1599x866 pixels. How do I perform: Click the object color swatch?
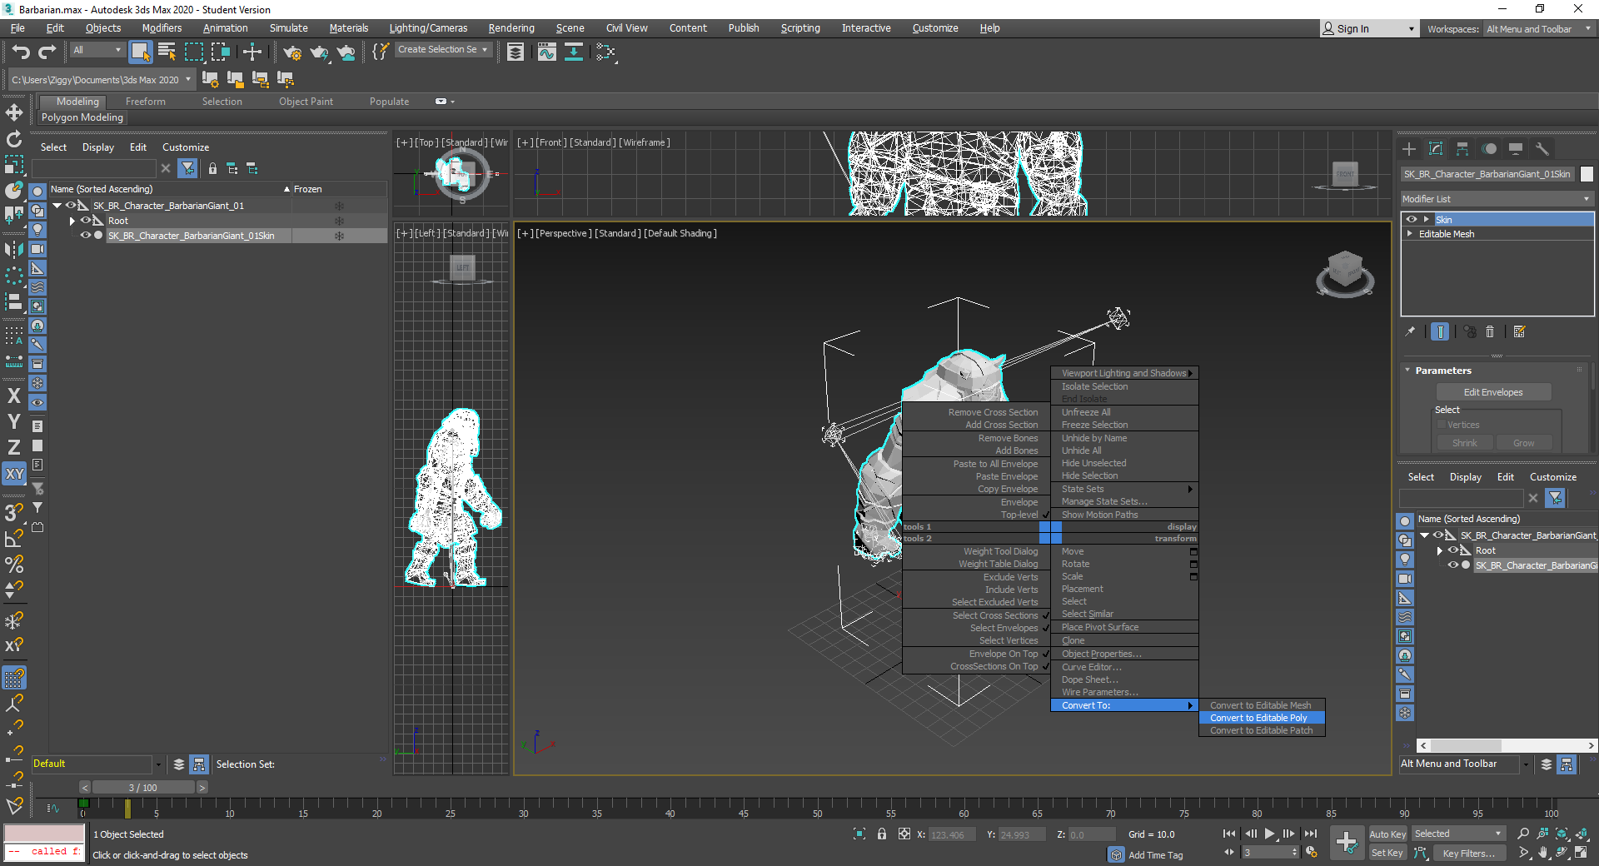pyautogui.click(x=1587, y=174)
